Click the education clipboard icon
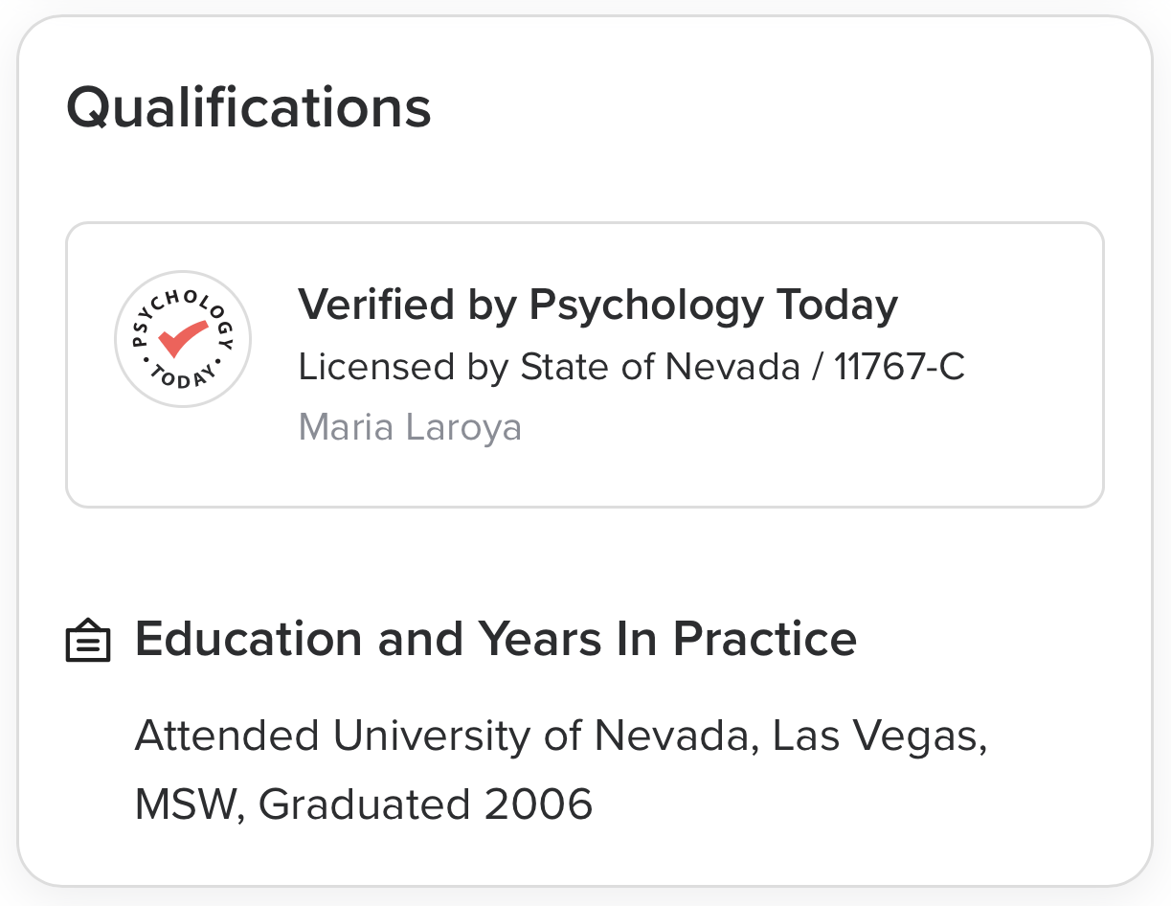The height and width of the screenshot is (906, 1171). [x=88, y=641]
